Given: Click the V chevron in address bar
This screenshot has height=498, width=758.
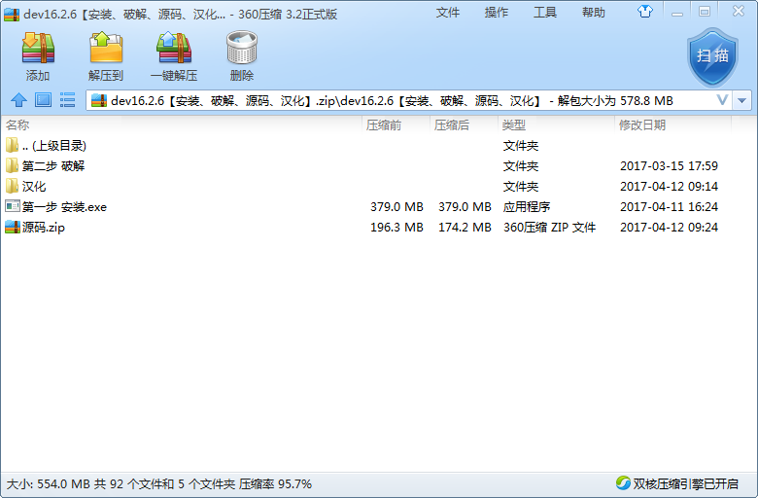Looking at the screenshot, I should [x=722, y=100].
